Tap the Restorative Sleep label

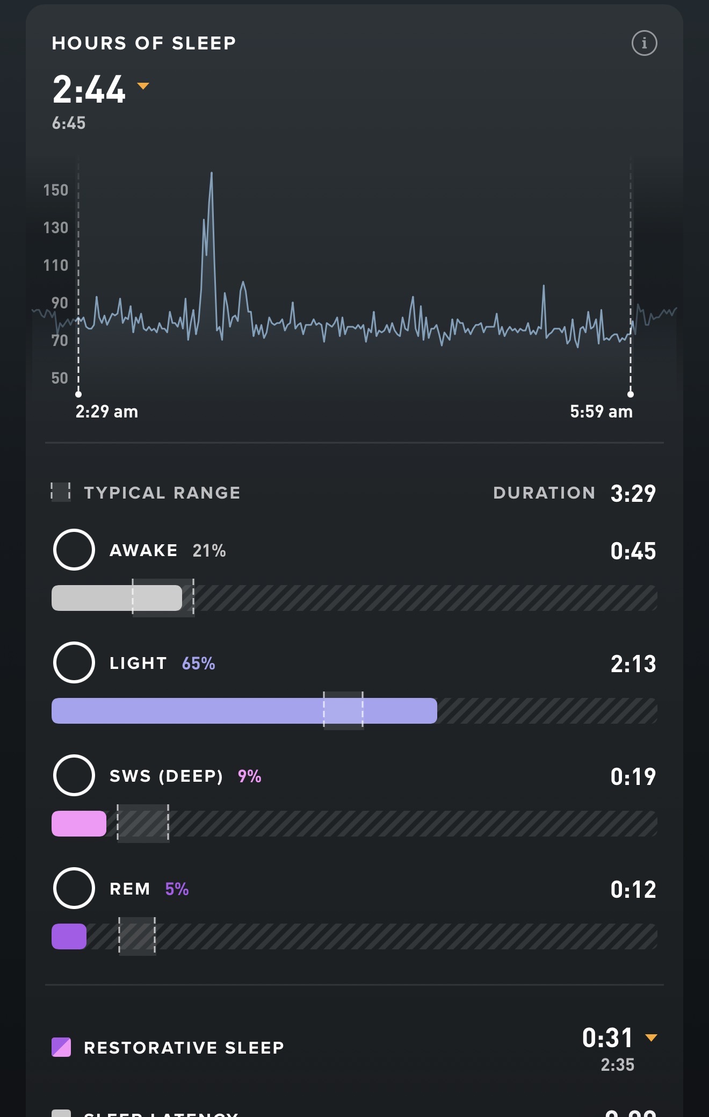pyautogui.click(x=184, y=1048)
